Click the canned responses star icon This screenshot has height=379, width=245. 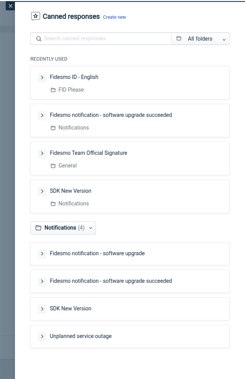tap(36, 16)
